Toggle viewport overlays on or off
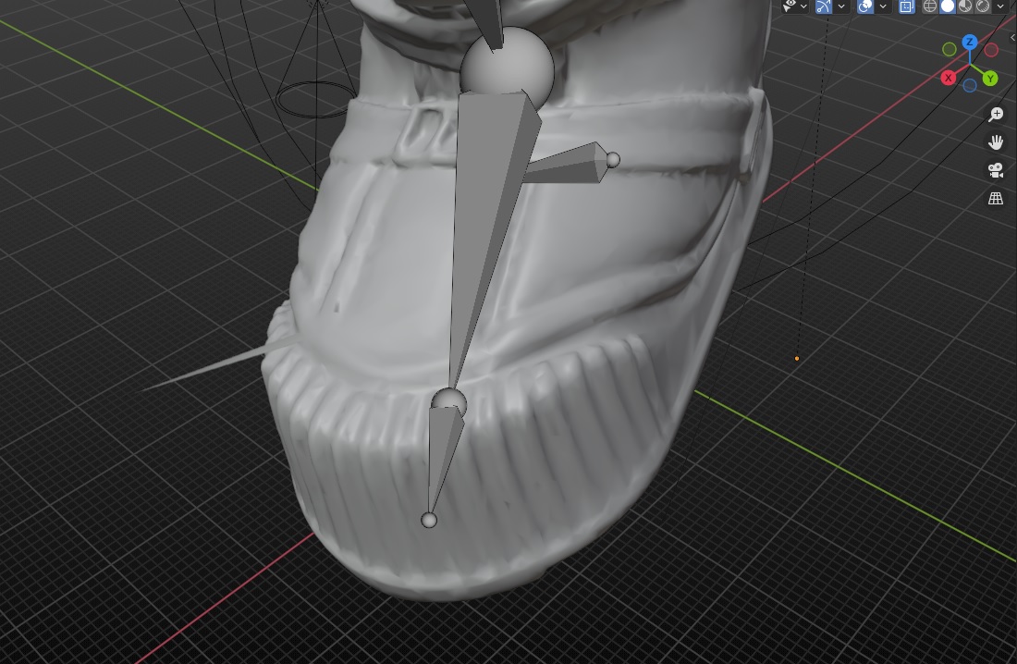 coord(865,6)
